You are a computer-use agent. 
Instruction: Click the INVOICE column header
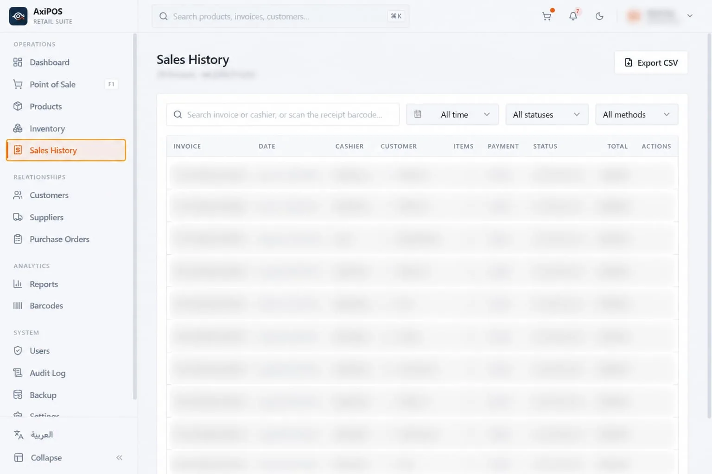[x=187, y=146]
